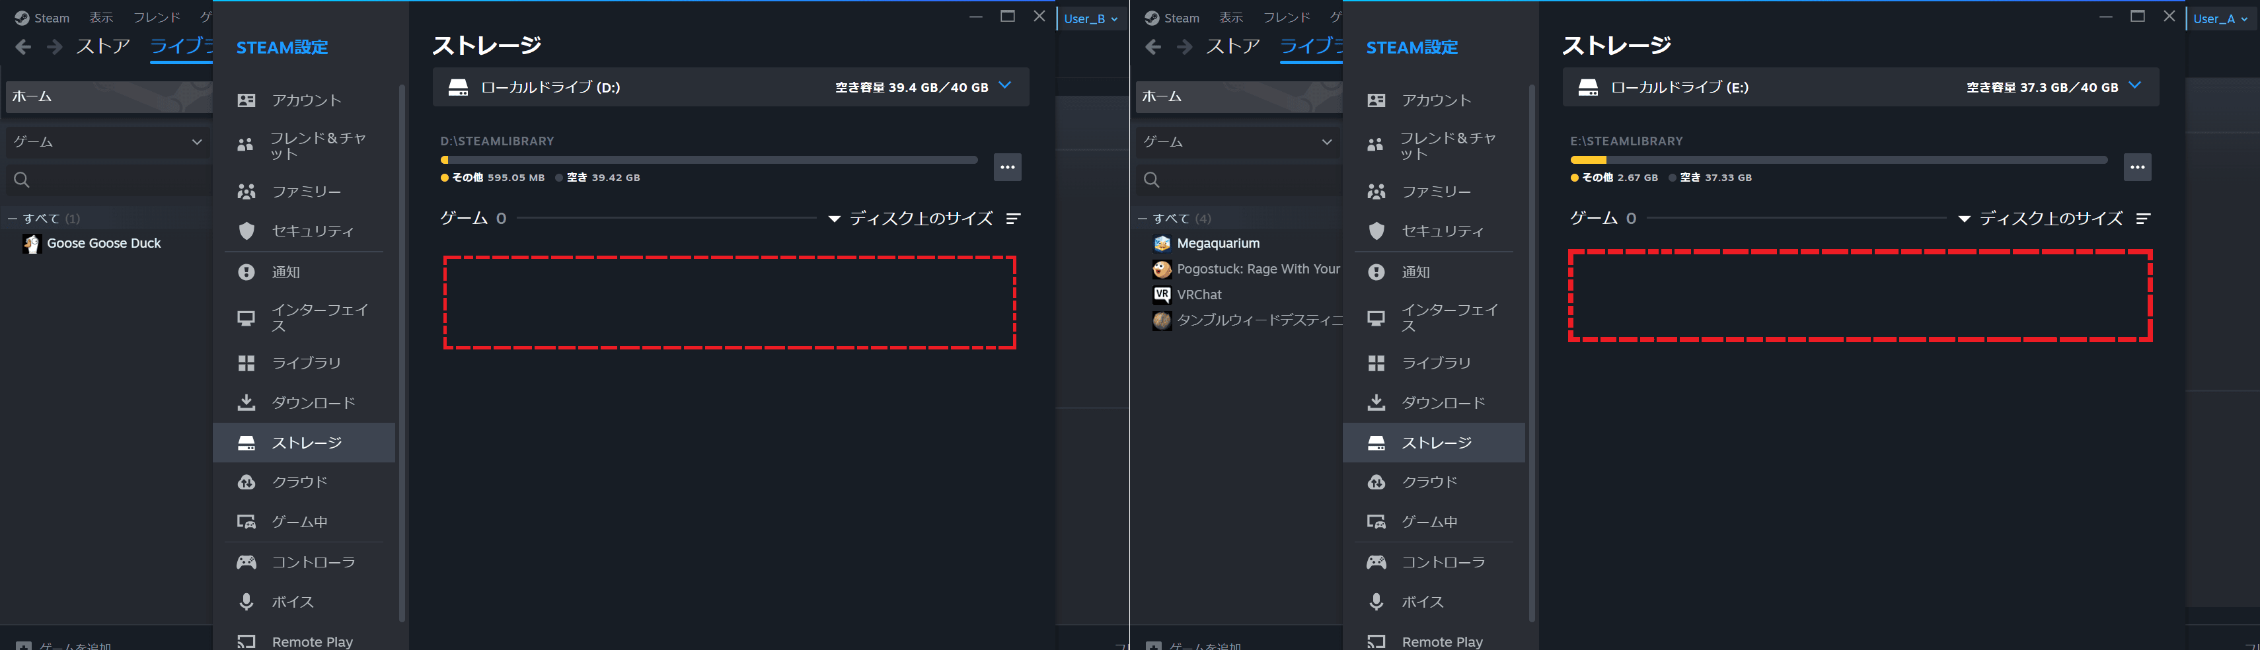Switch to ストア tab in User_B's window
The height and width of the screenshot is (650, 2260).
[104, 46]
